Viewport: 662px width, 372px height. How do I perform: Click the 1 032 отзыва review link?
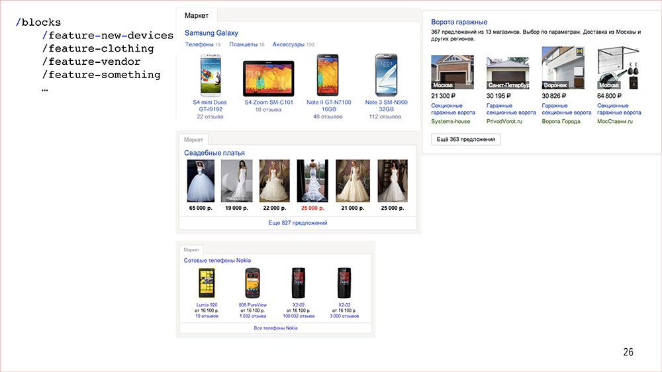point(252,316)
